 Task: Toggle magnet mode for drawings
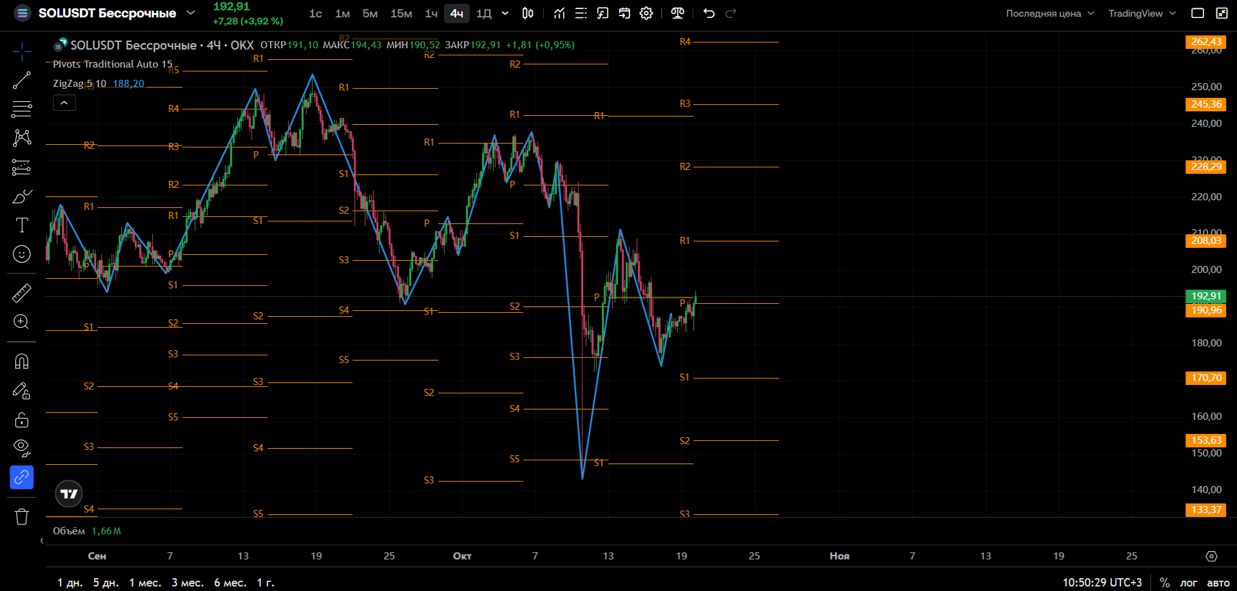click(21, 361)
